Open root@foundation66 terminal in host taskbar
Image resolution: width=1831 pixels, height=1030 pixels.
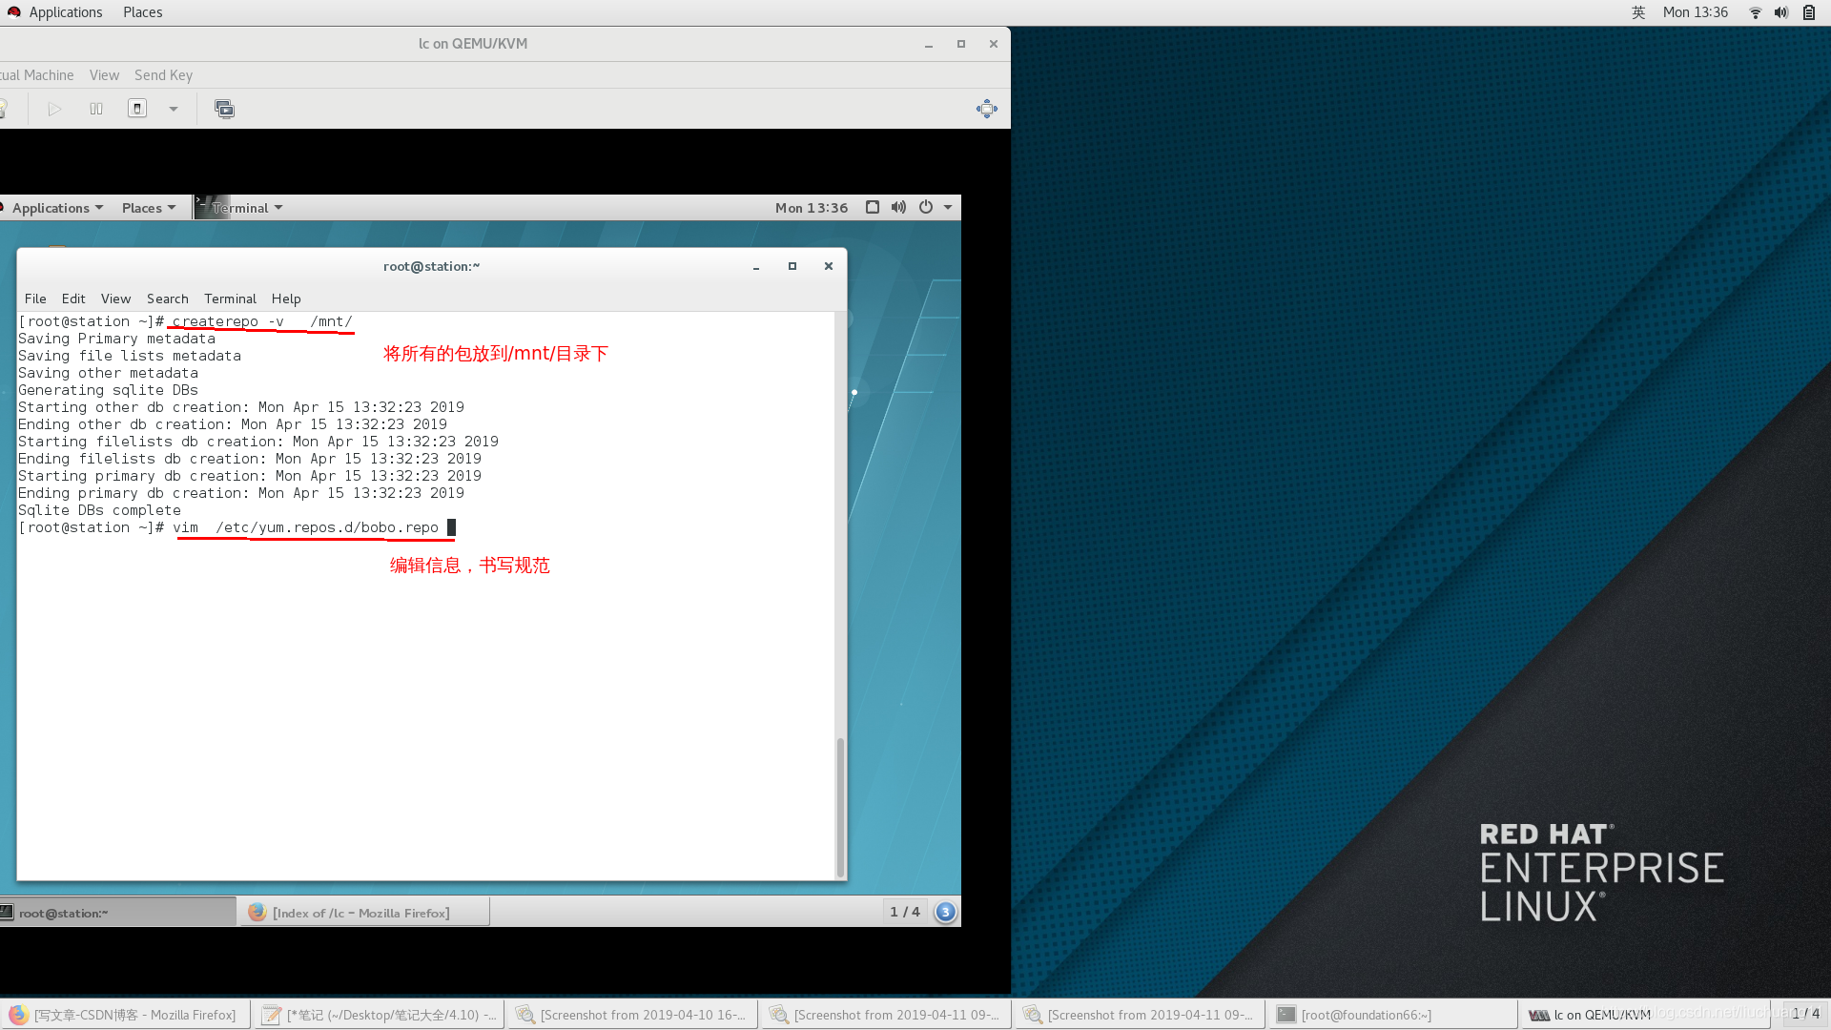(1393, 1015)
